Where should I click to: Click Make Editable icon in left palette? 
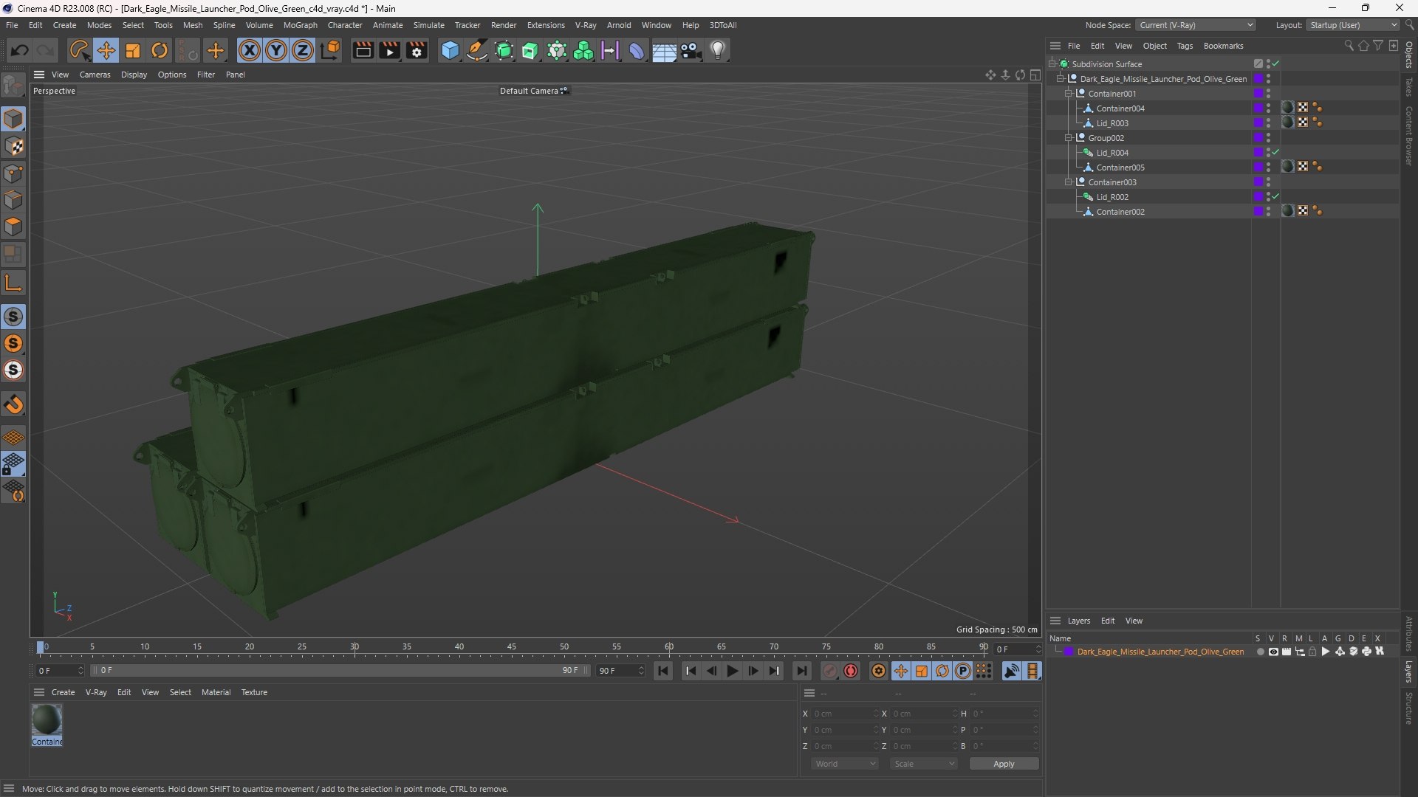pos(13,86)
